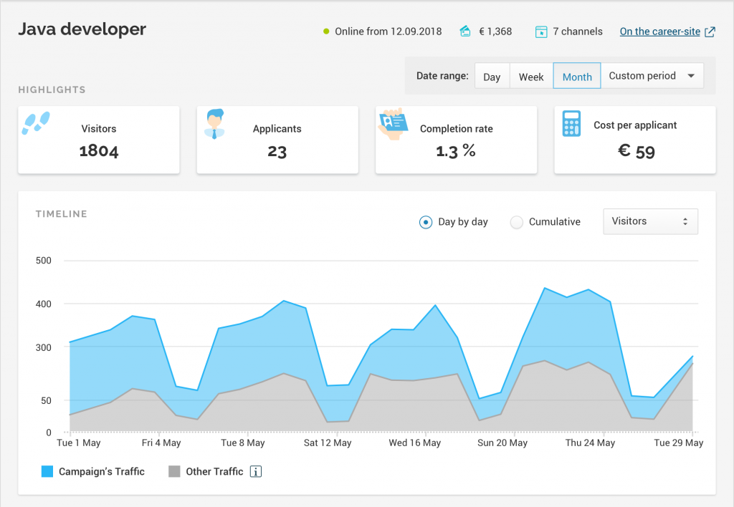The width and height of the screenshot is (734, 507).
Task: Click the Other Traffic gray legend swatch
Action: 174,471
